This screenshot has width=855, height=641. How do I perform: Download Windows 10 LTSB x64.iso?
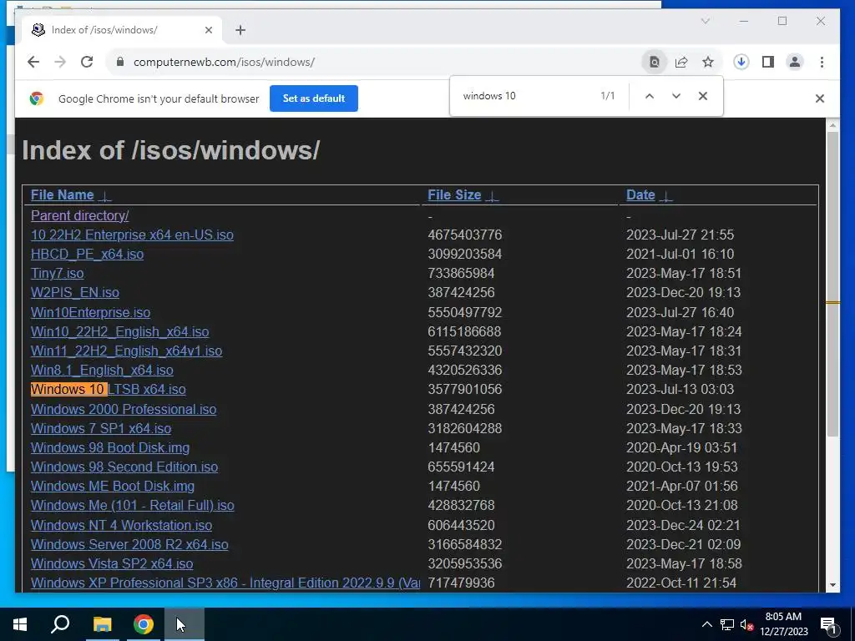coord(108,389)
